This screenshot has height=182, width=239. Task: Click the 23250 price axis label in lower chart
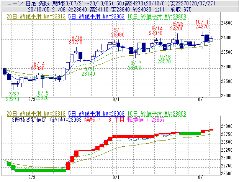227,150
